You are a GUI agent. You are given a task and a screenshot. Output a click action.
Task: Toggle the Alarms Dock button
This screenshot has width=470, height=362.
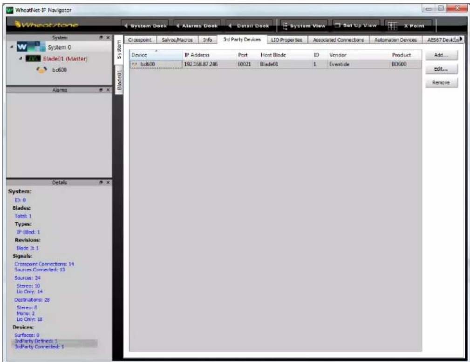coord(197,26)
